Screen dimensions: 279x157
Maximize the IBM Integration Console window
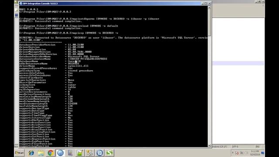coord(206,3)
